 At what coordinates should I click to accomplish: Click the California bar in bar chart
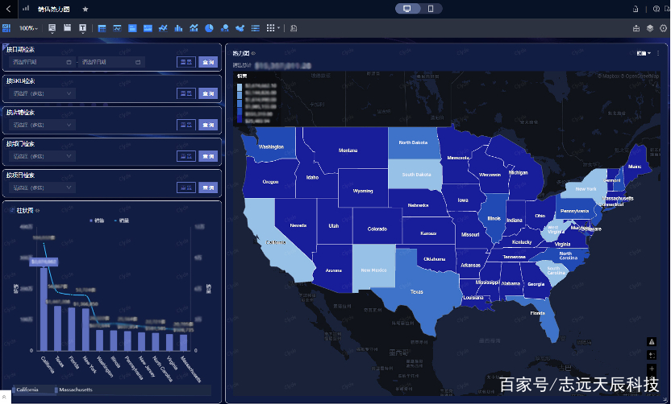pos(44,309)
